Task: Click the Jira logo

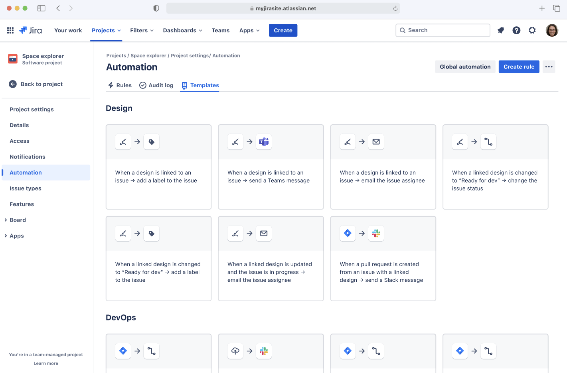Action: coord(31,30)
